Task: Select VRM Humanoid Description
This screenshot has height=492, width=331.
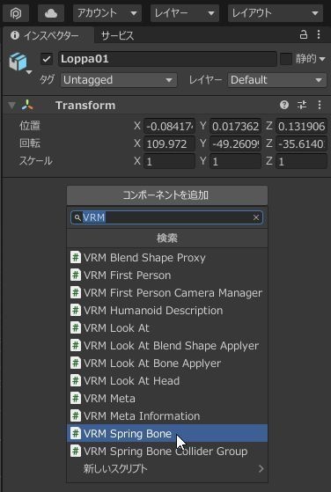Action: tap(167, 311)
